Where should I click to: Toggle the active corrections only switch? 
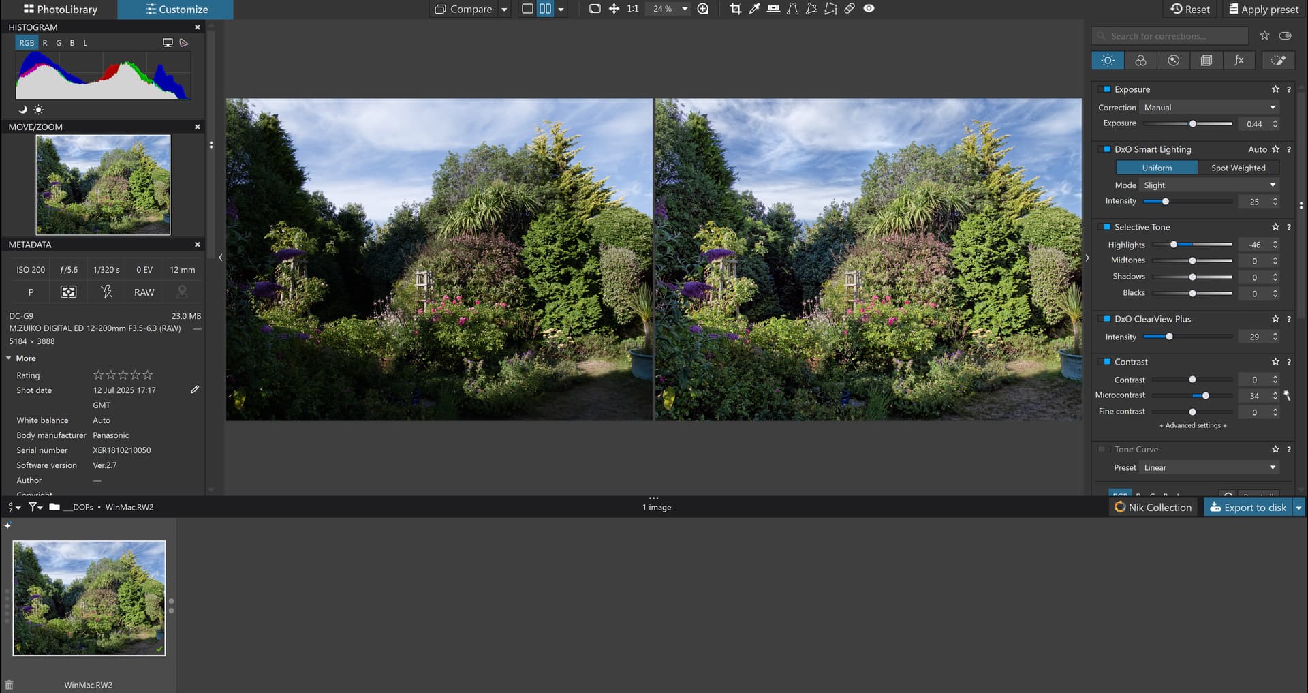pyautogui.click(x=1285, y=36)
